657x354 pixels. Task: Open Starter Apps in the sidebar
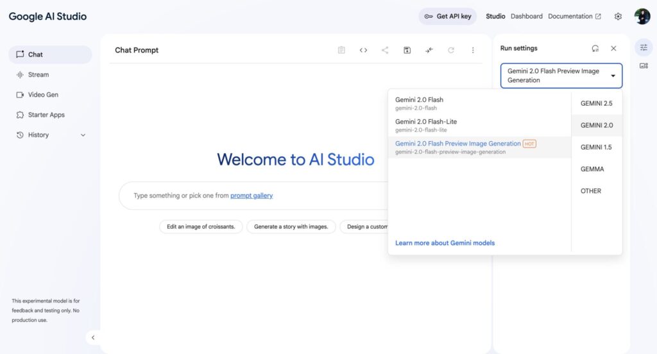click(50, 115)
